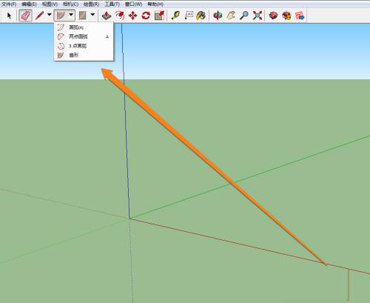Choose 扇形 pie option in dropdown

[84, 56]
